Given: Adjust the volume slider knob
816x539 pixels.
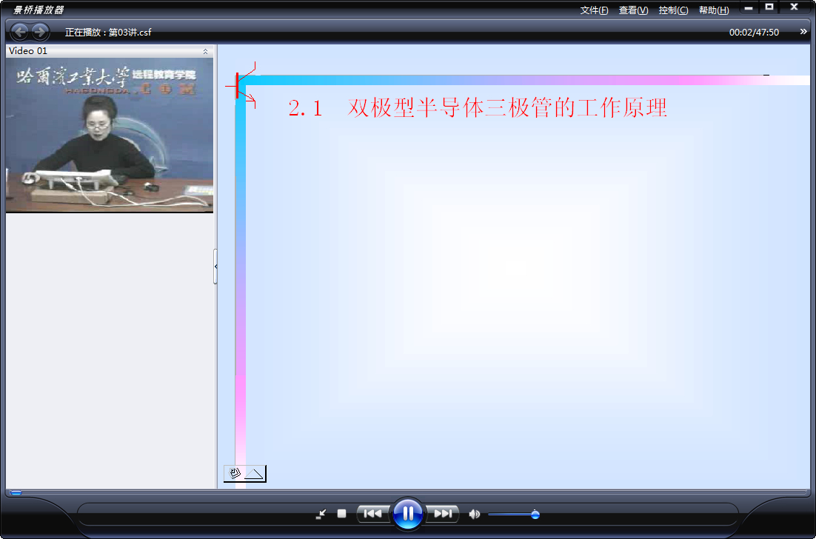Looking at the screenshot, I should (535, 515).
